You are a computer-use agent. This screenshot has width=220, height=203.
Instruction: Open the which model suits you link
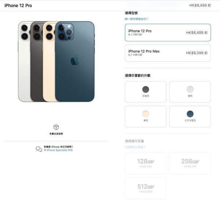click(x=136, y=19)
